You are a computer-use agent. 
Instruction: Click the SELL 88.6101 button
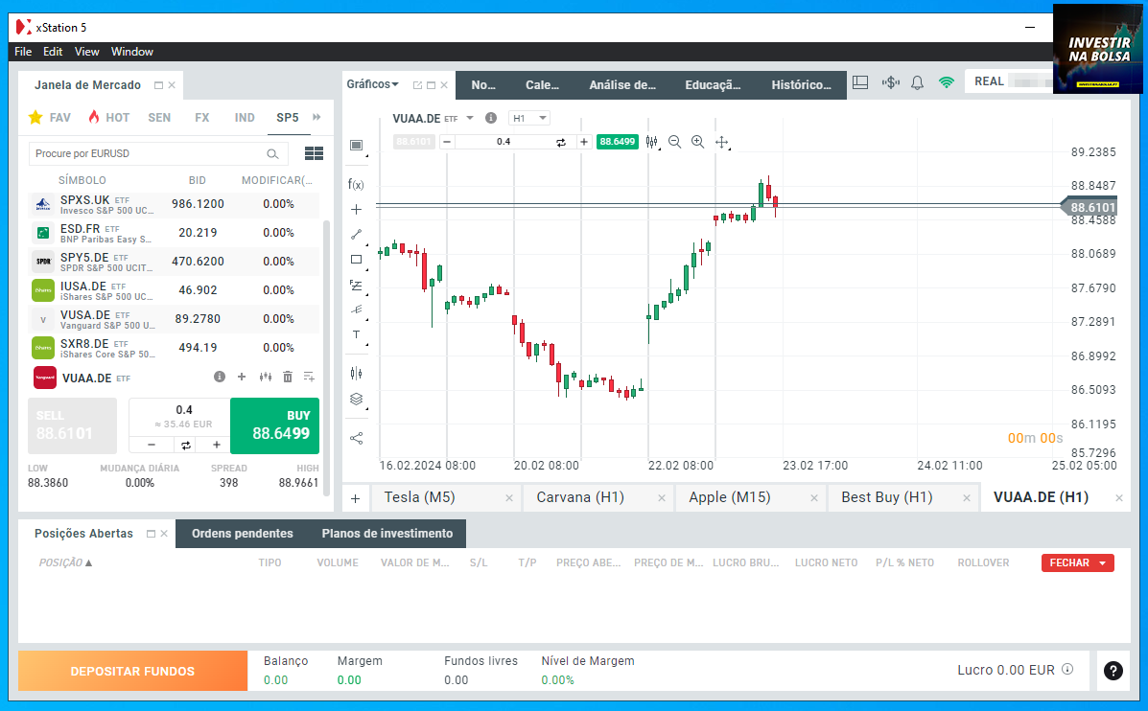72,425
